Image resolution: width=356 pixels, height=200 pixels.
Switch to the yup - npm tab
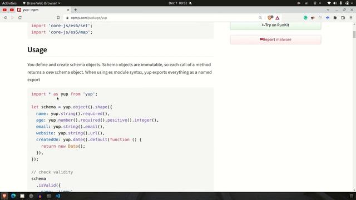pyautogui.click(x=43, y=10)
